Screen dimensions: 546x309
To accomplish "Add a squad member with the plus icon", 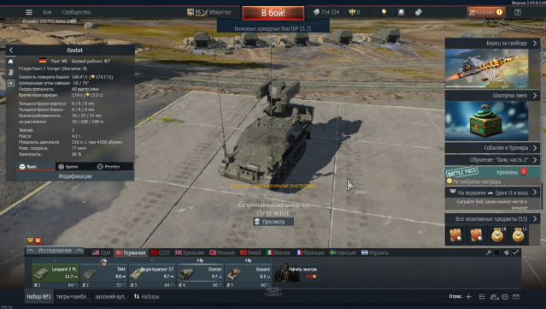I will click(x=469, y=297).
